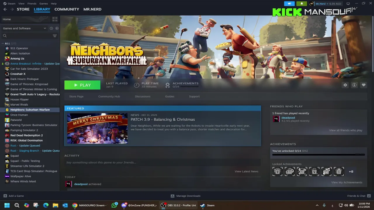Click View all friends who play
374x210 pixels.
pyautogui.click(x=346, y=130)
